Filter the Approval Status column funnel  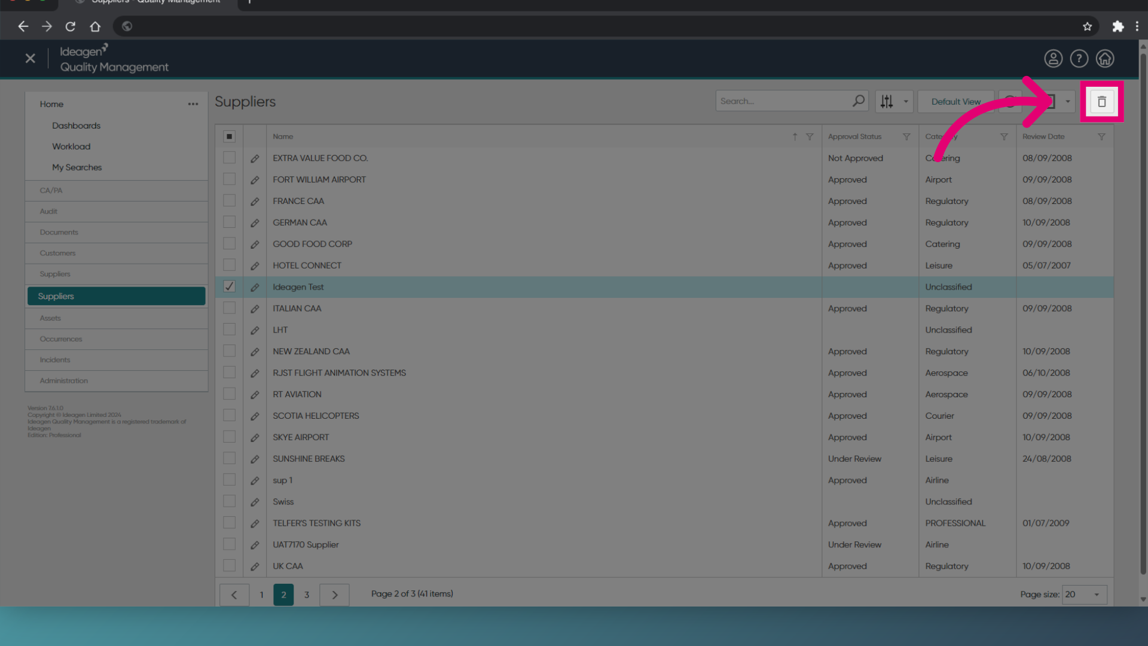(x=906, y=137)
